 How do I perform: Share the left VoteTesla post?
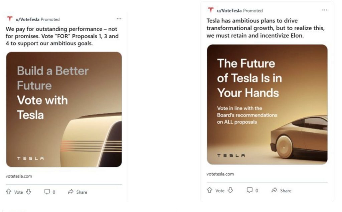77,192
